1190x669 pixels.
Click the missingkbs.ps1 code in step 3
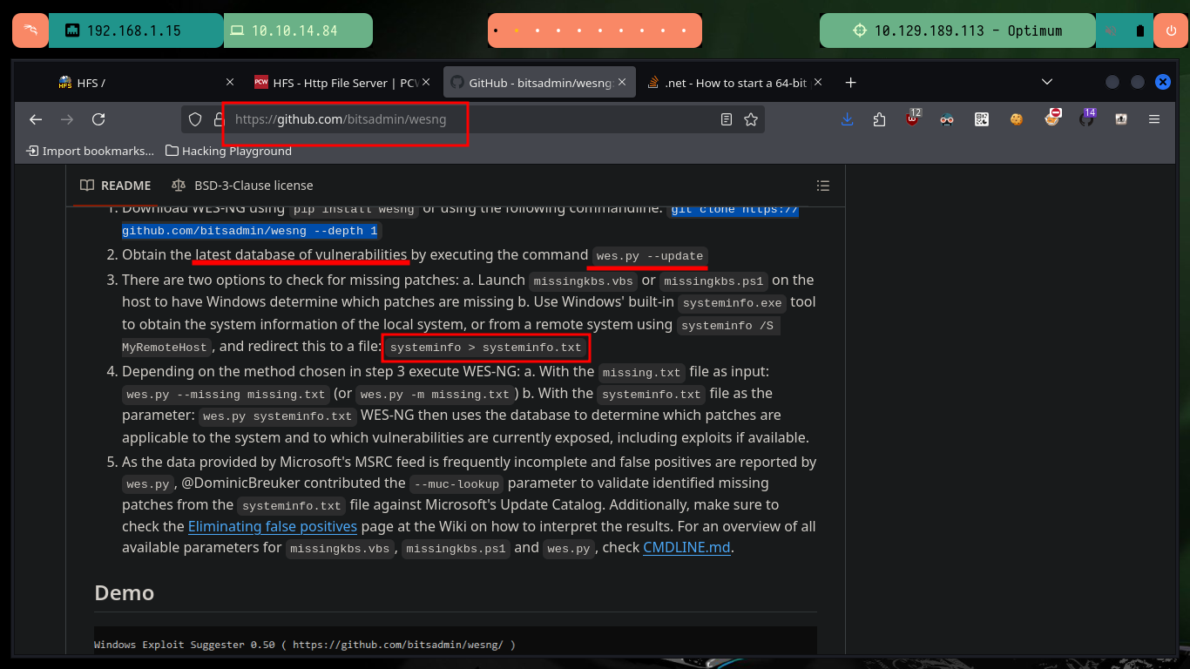pyautogui.click(x=713, y=281)
